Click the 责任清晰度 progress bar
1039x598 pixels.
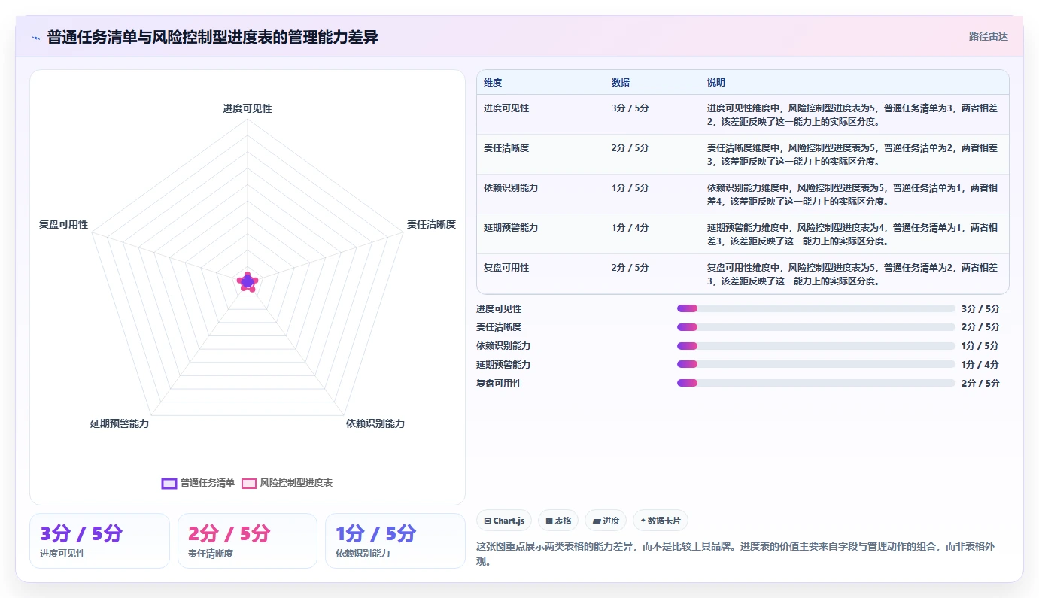(x=816, y=327)
